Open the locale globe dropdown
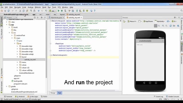Screen dimensions: 183x103 pos(168,21)
